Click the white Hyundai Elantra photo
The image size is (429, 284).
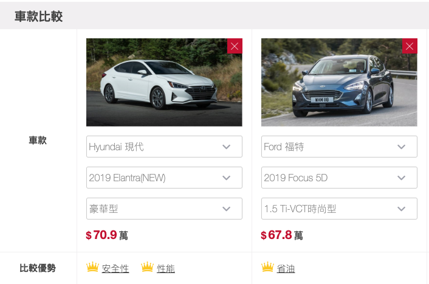click(164, 82)
